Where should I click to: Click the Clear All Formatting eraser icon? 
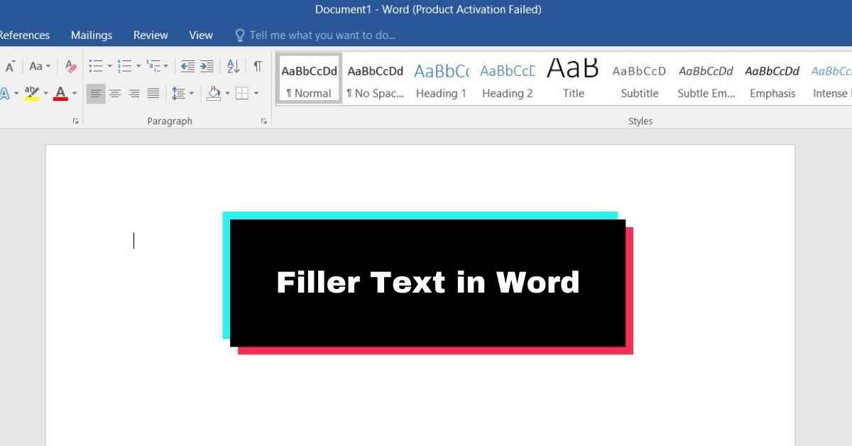click(70, 67)
